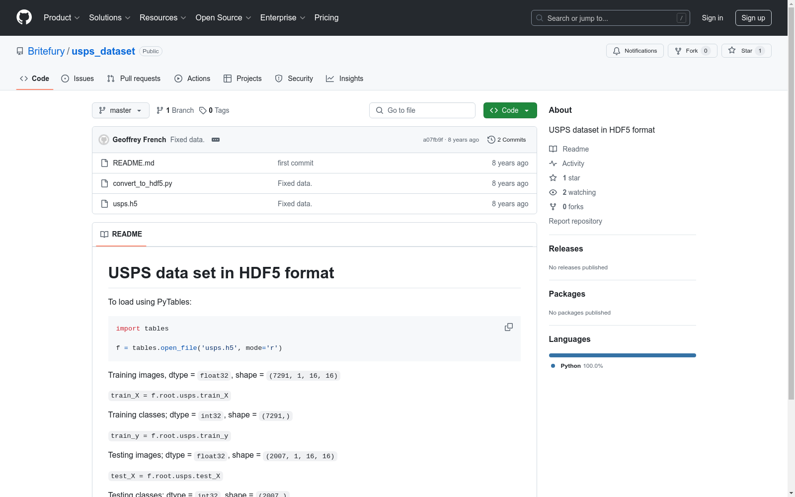View the 2 watching link
This screenshot has width=795, height=497.
(572, 192)
